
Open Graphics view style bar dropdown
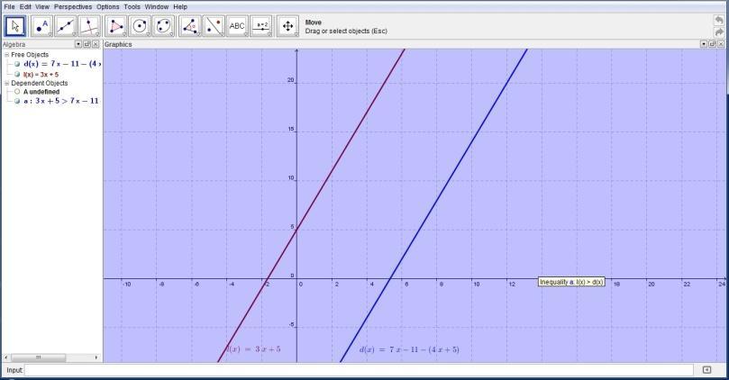click(704, 44)
